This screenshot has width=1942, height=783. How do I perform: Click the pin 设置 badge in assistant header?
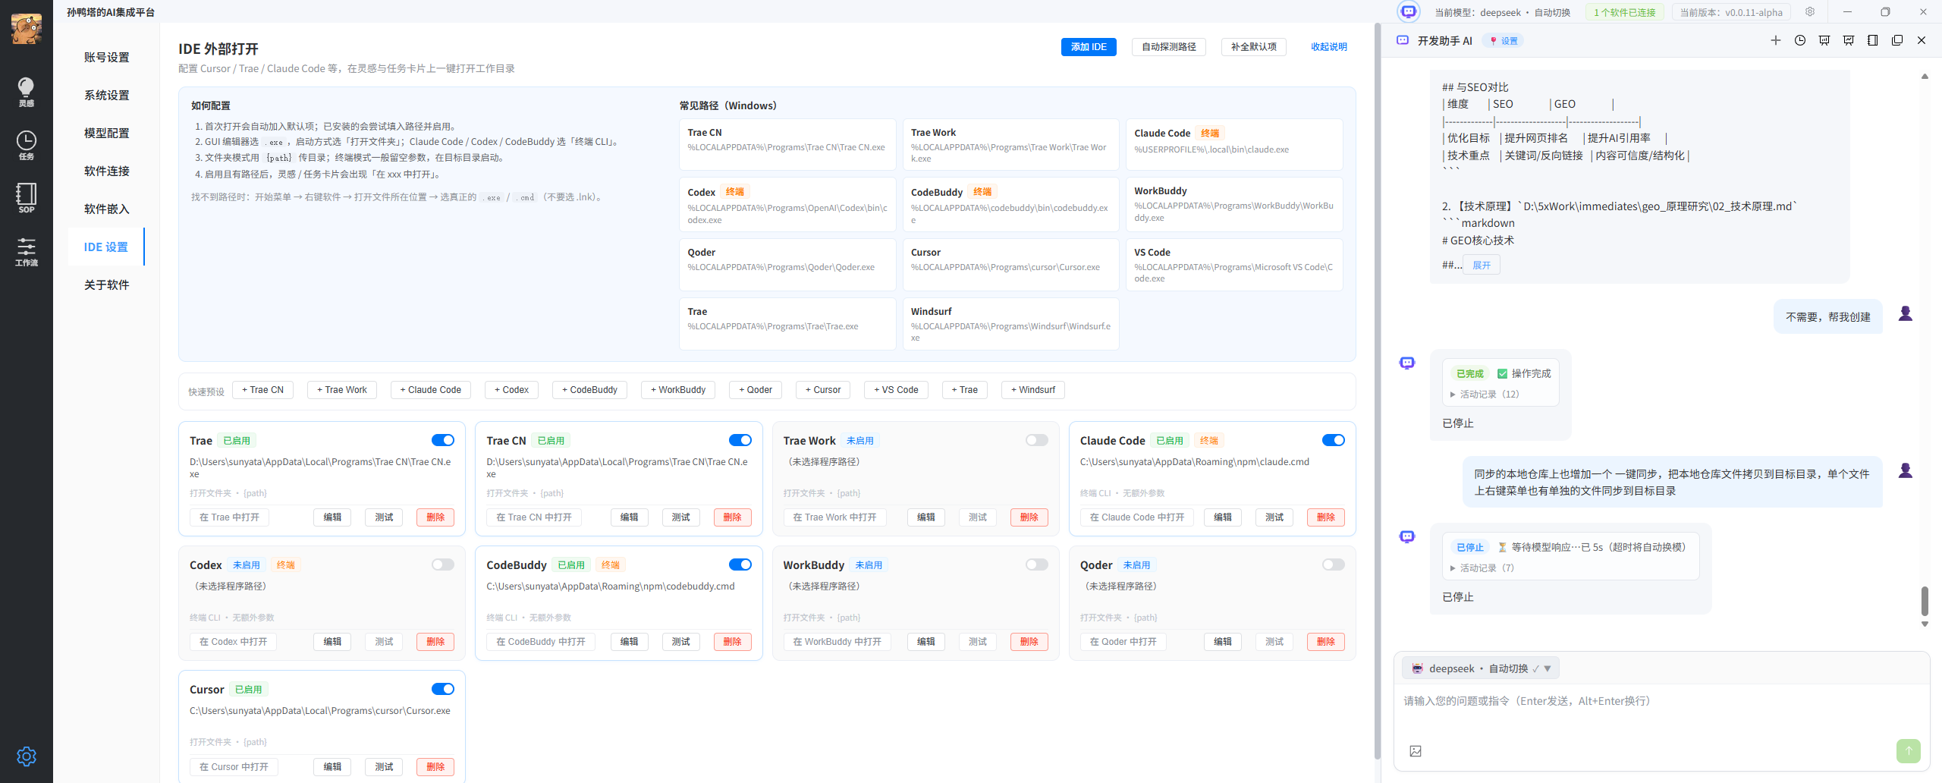click(1504, 41)
